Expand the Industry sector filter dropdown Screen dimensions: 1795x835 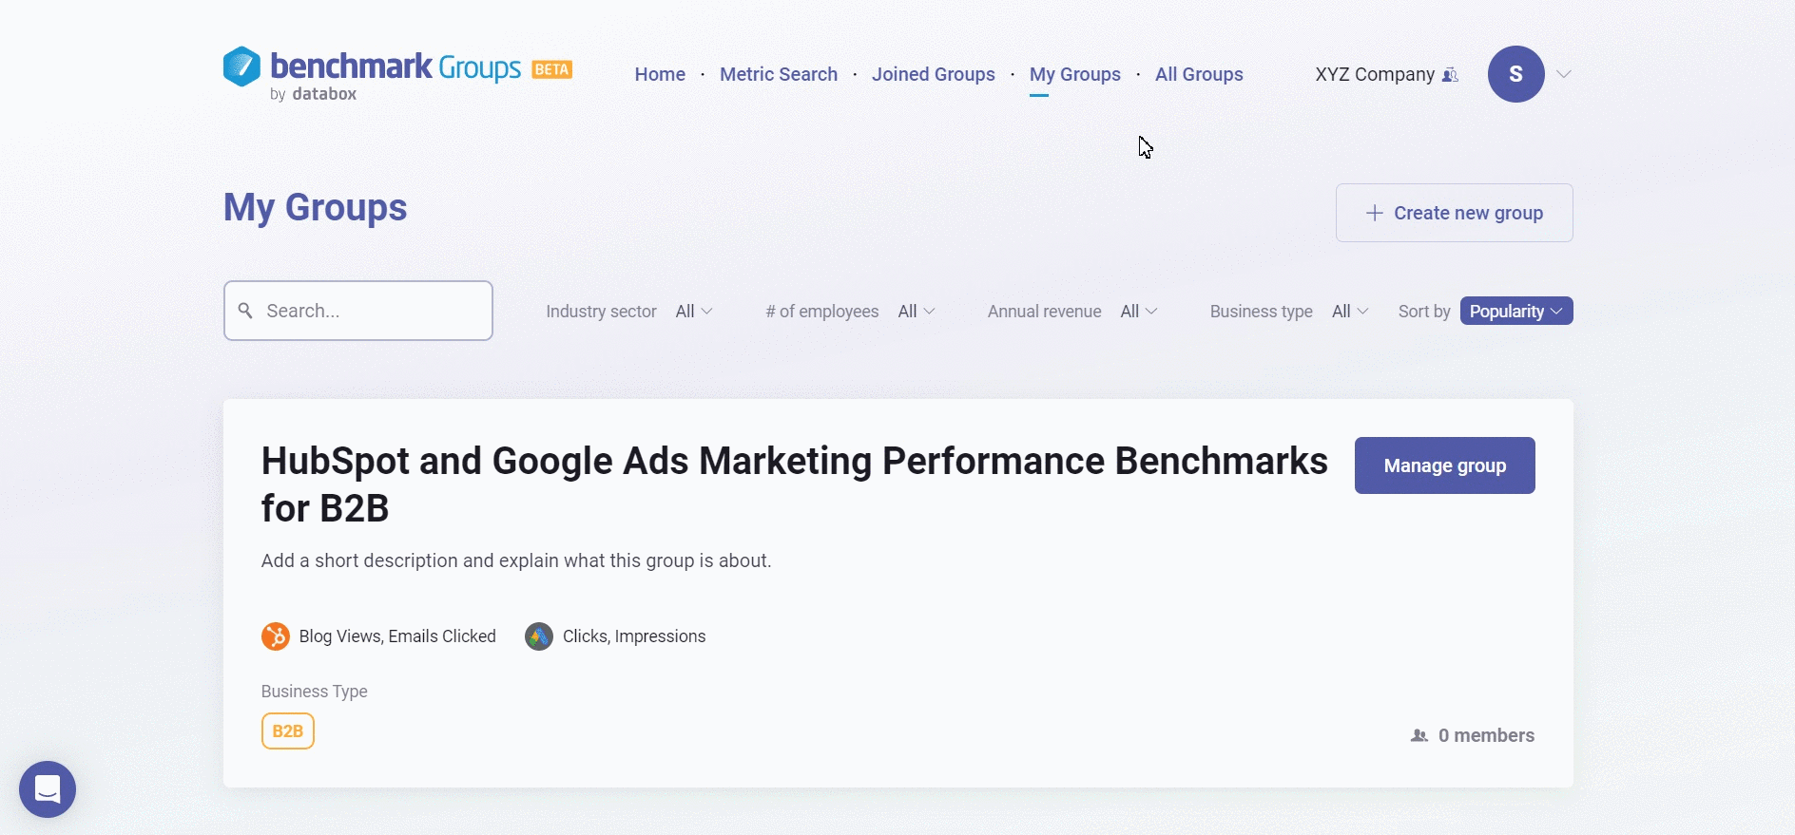pos(693,312)
